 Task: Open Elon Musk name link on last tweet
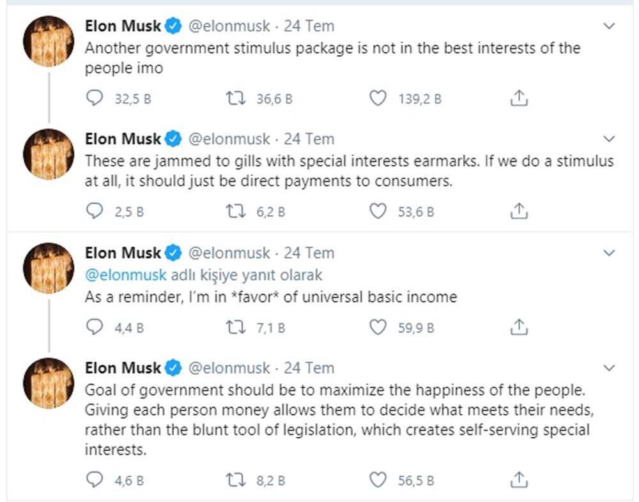pos(123,368)
